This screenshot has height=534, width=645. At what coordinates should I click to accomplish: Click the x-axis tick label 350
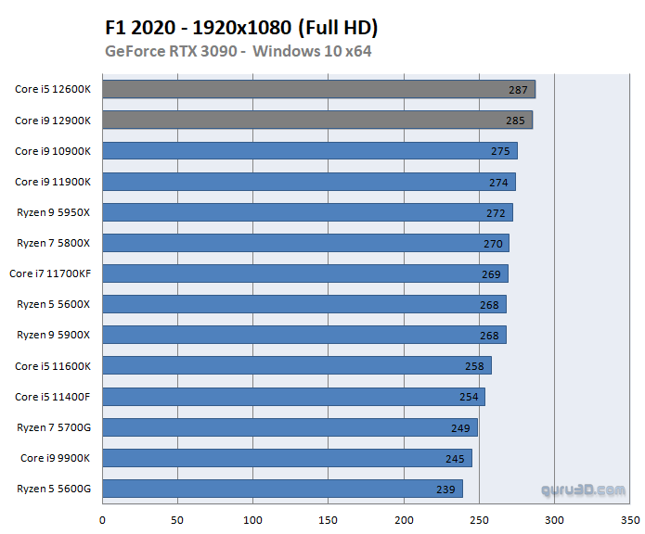pyautogui.click(x=630, y=520)
